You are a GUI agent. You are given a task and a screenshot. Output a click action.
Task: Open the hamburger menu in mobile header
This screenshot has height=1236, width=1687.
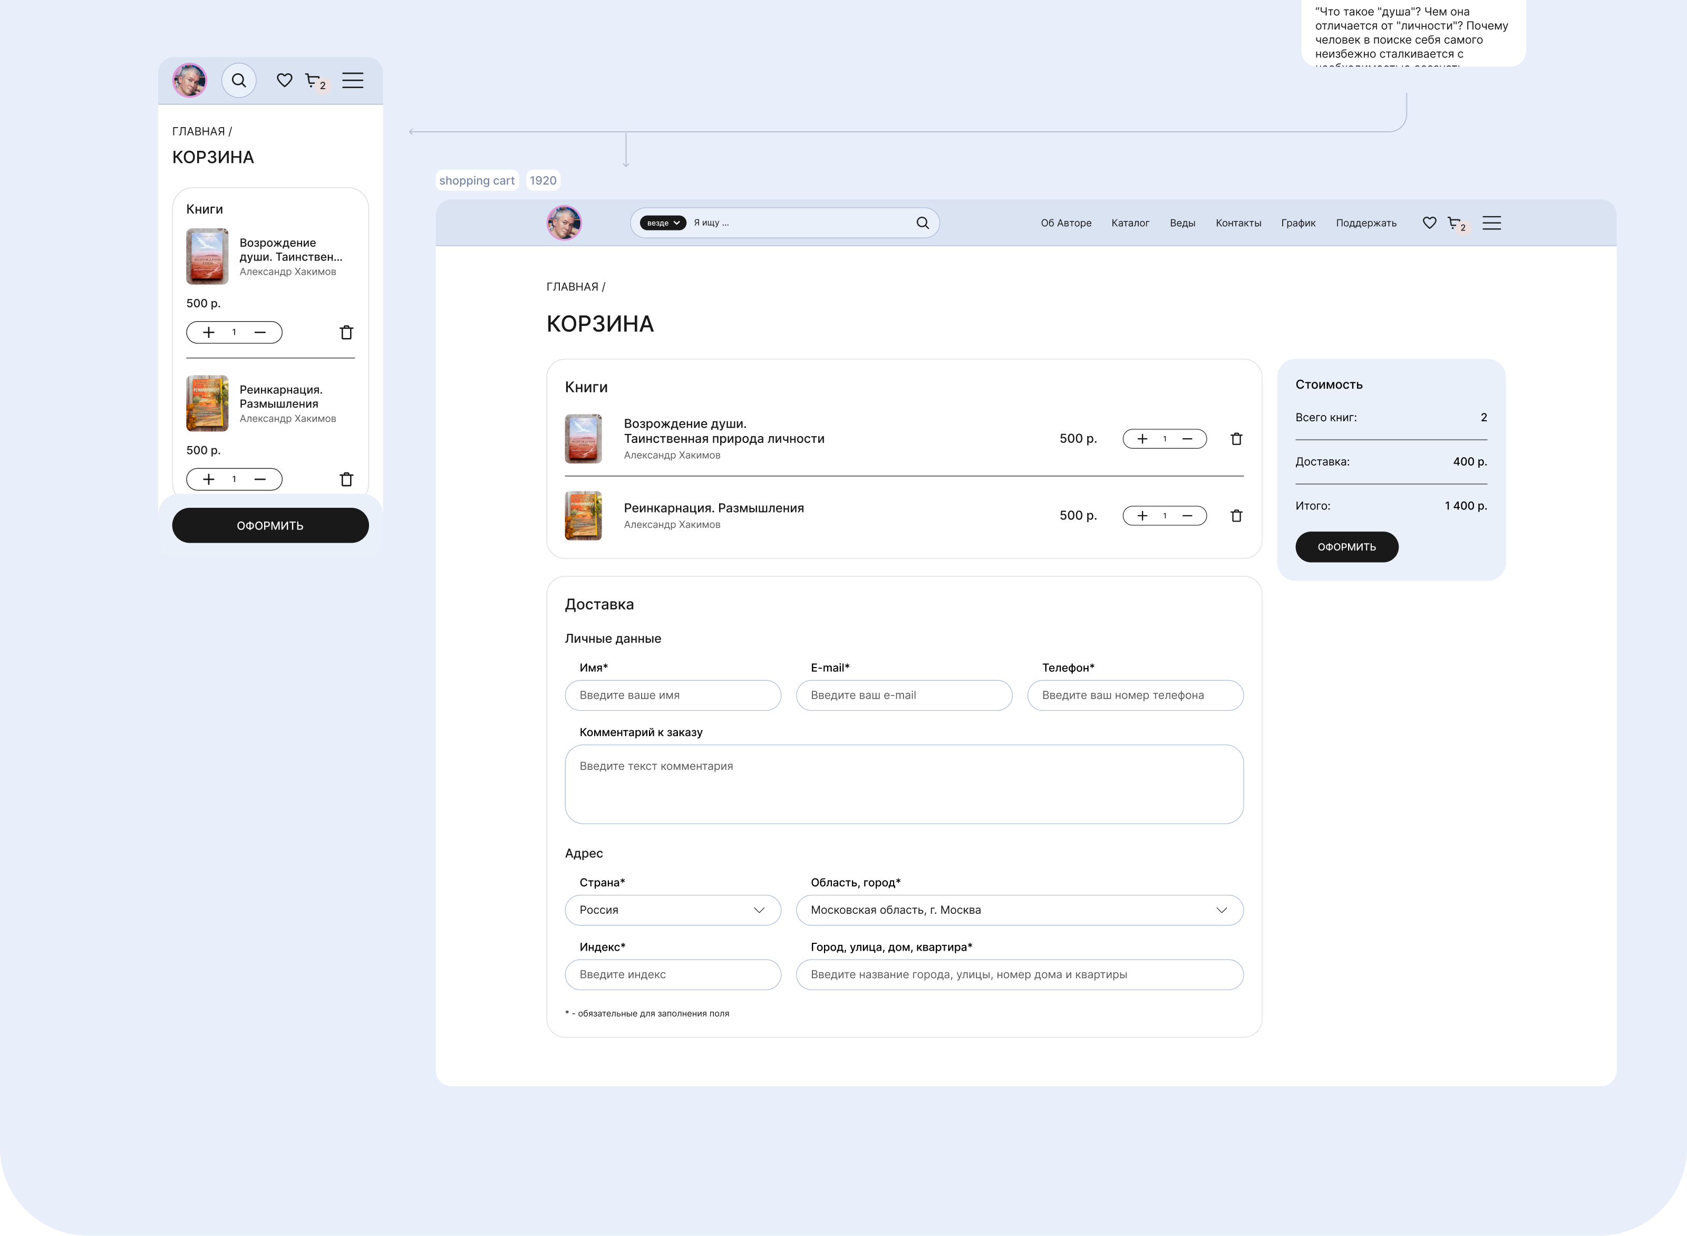[353, 80]
